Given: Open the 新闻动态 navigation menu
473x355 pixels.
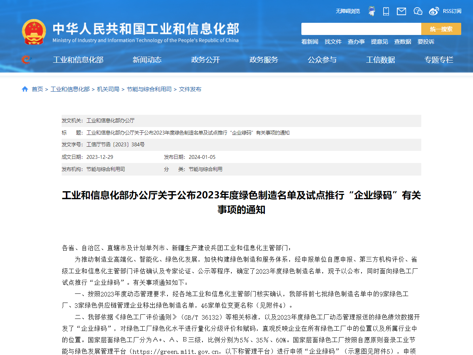Looking at the screenshot, I should [147, 60].
